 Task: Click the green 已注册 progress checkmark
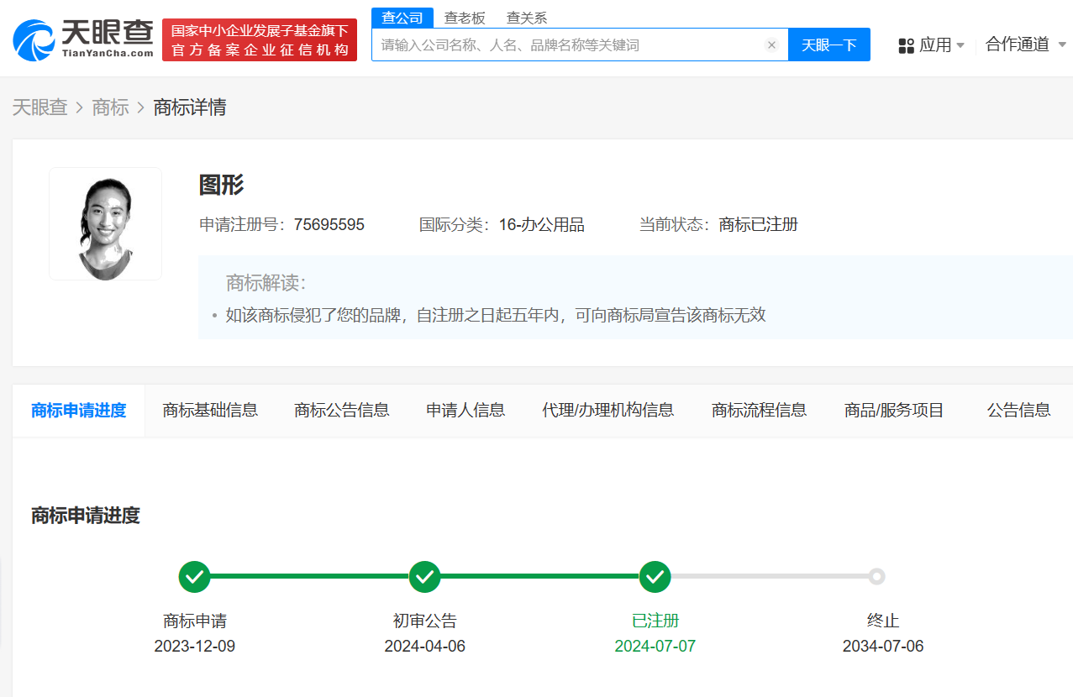pyautogui.click(x=655, y=577)
